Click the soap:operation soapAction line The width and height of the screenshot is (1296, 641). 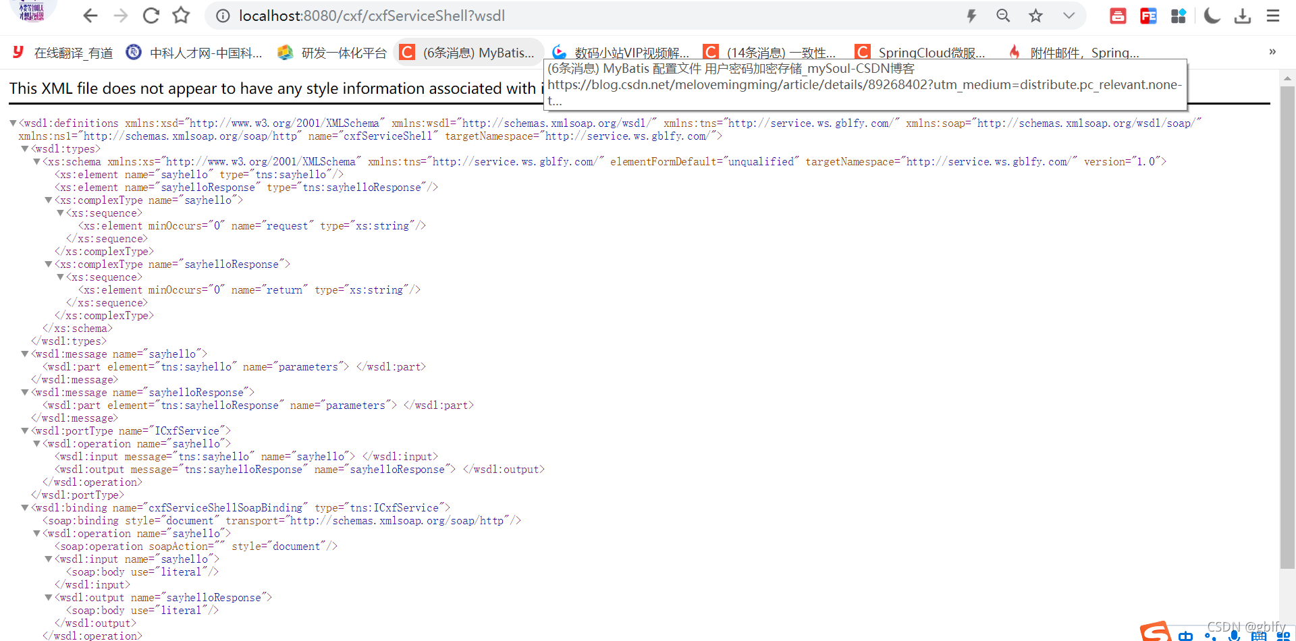(196, 546)
